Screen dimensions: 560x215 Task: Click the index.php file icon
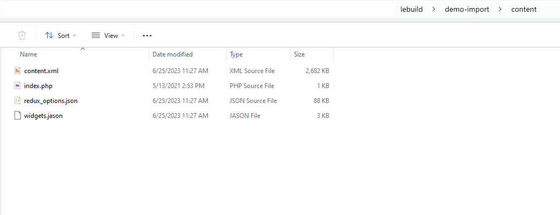pos(18,86)
